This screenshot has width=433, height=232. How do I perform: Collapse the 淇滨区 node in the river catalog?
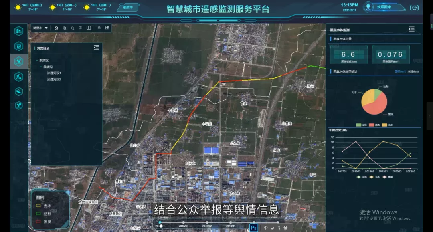(x=37, y=60)
